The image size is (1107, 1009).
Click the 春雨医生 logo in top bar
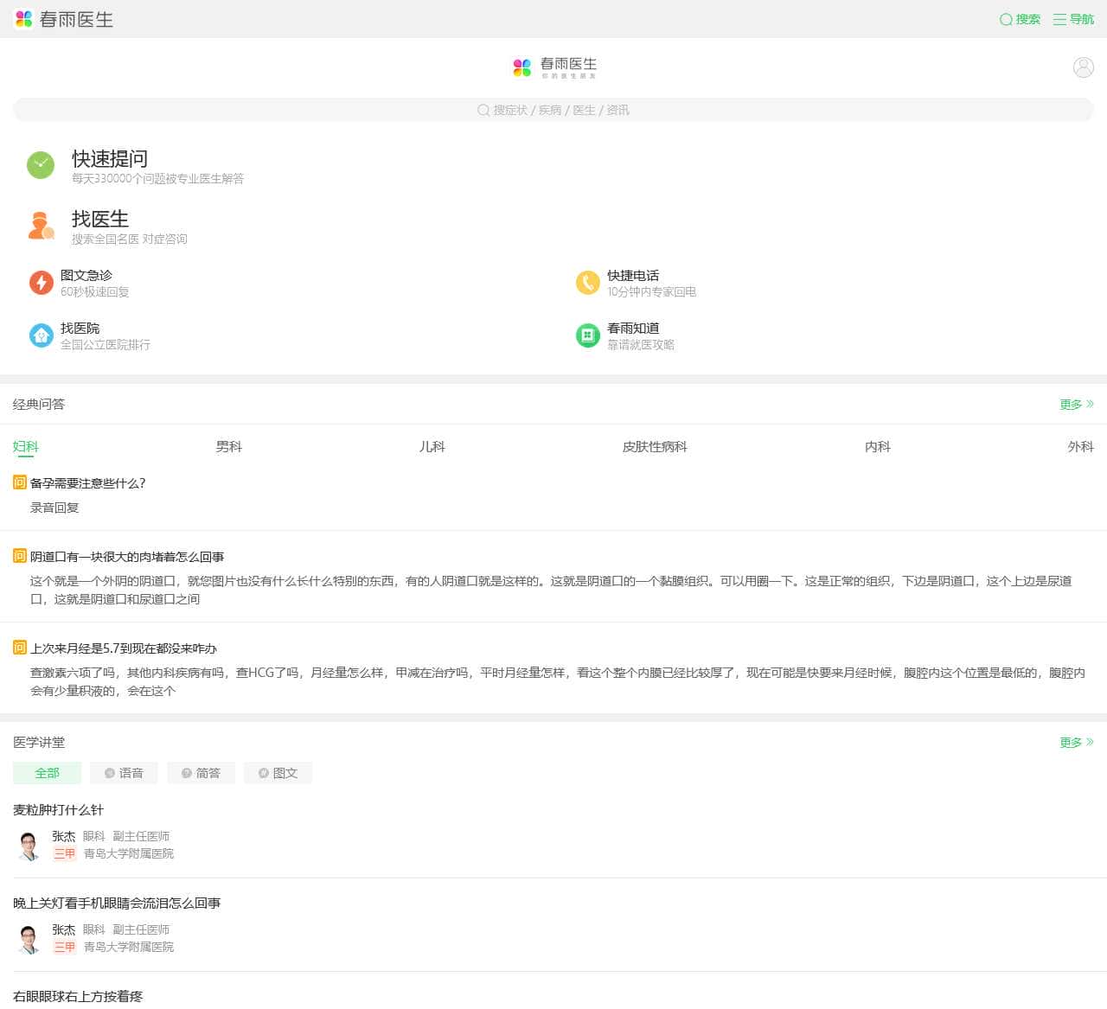(64, 19)
